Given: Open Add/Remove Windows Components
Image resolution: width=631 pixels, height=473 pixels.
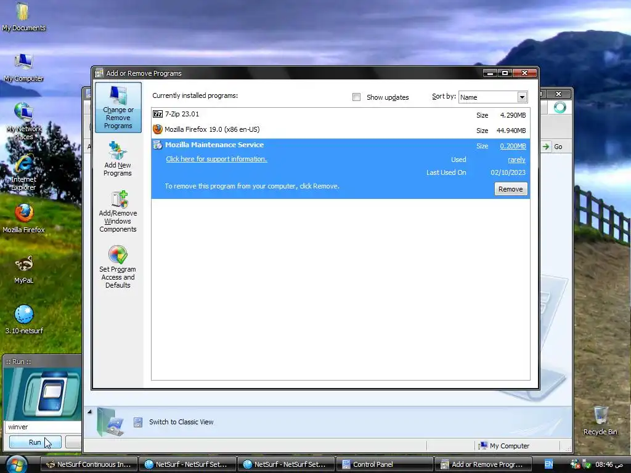Looking at the screenshot, I should pyautogui.click(x=118, y=212).
